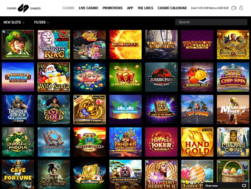
Task: View the Cash and Bonus balance text
Action: tap(210, 8)
